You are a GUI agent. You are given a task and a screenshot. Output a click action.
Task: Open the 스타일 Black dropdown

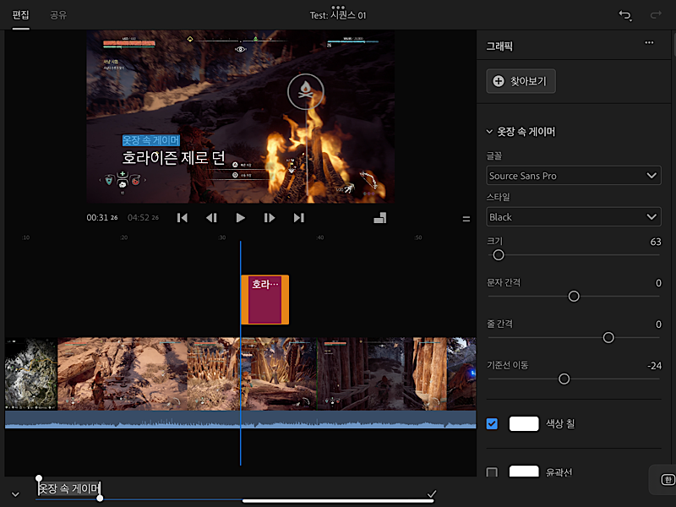point(574,217)
